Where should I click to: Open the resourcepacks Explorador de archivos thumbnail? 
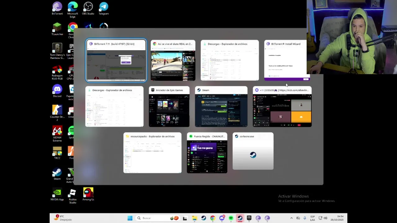click(x=152, y=153)
